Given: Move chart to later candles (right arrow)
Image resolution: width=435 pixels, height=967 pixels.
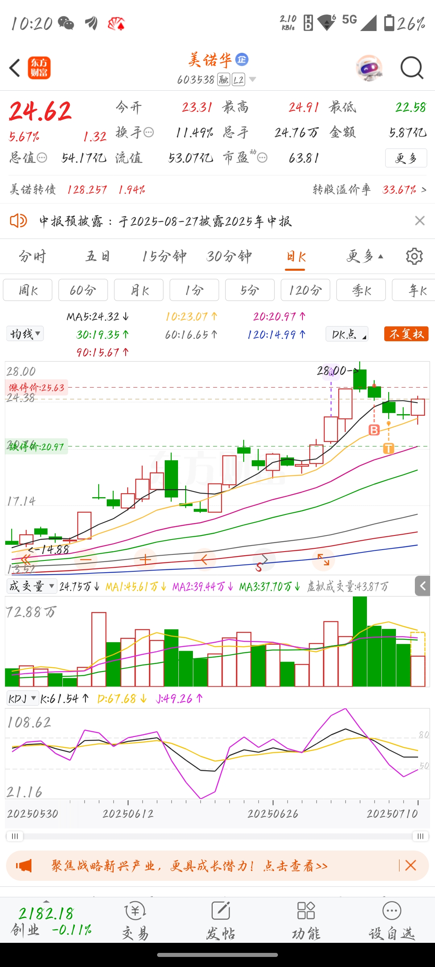Looking at the screenshot, I should (x=264, y=559).
